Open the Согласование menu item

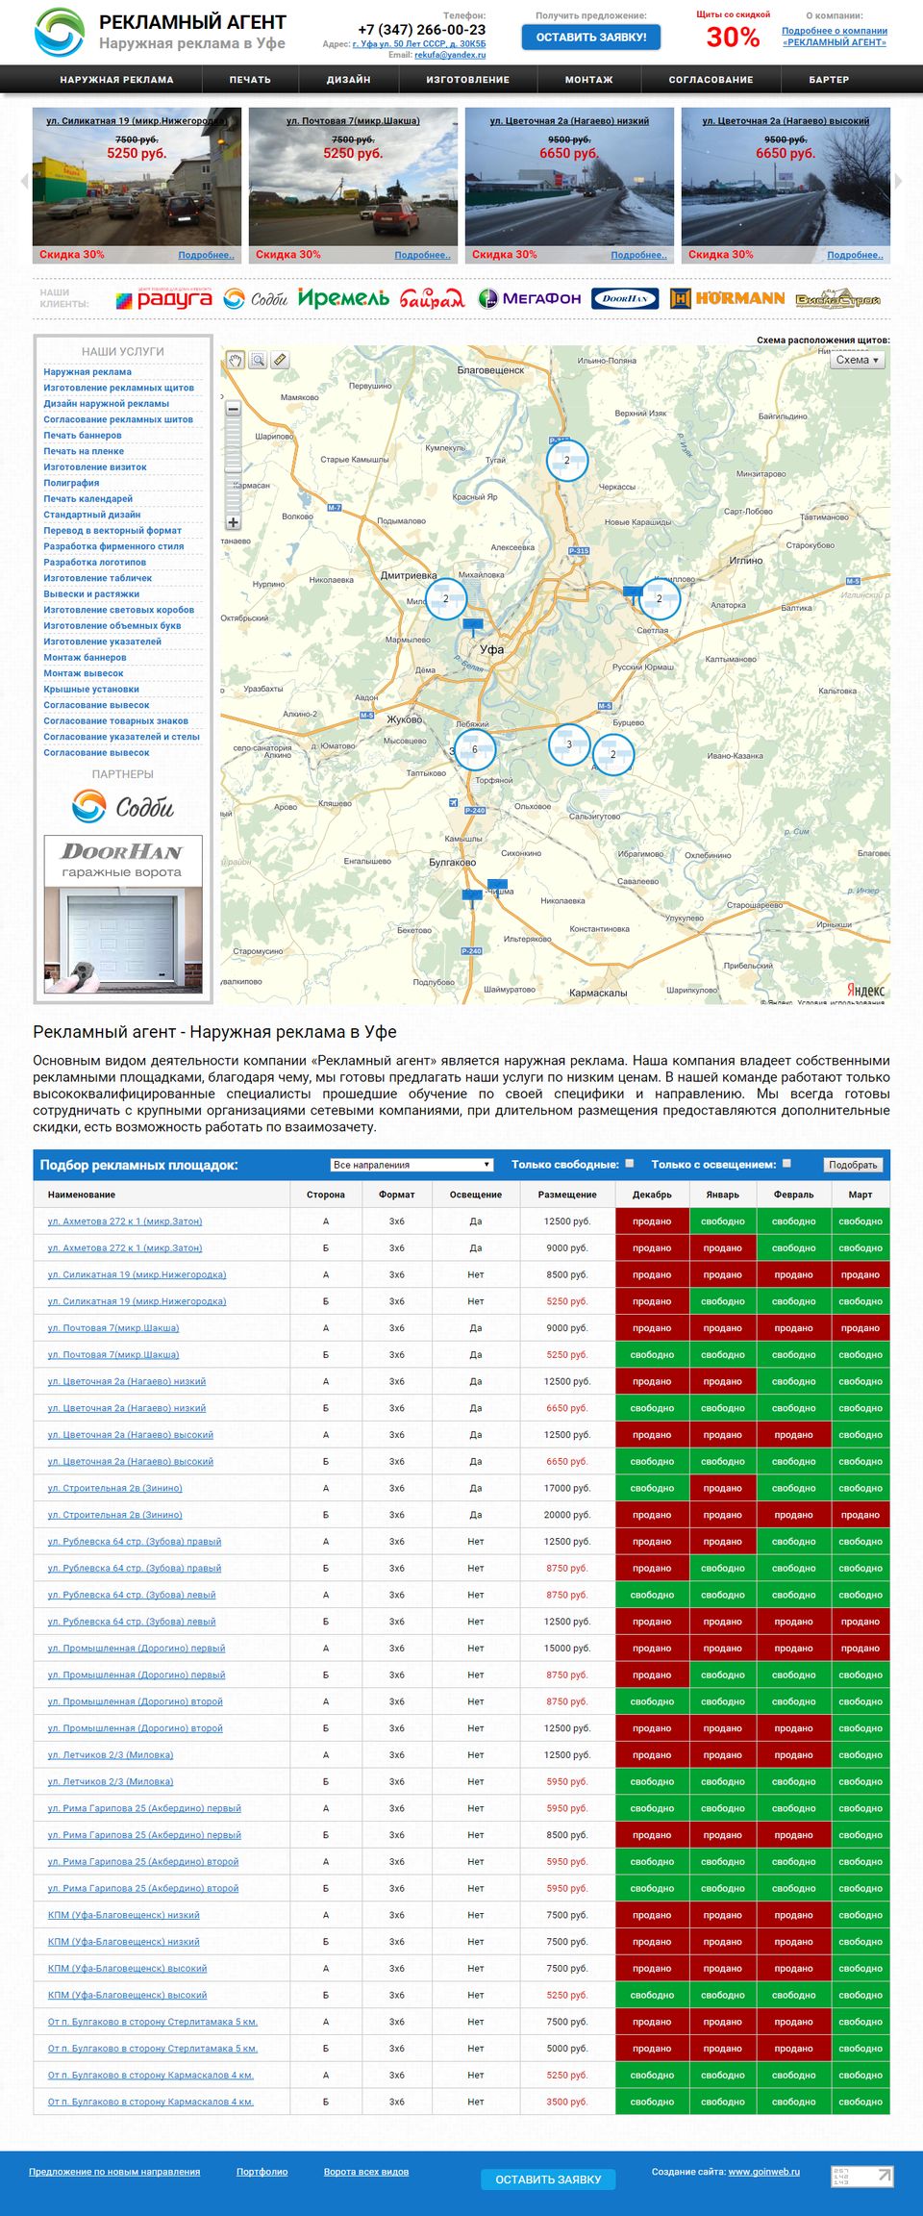[711, 80]
